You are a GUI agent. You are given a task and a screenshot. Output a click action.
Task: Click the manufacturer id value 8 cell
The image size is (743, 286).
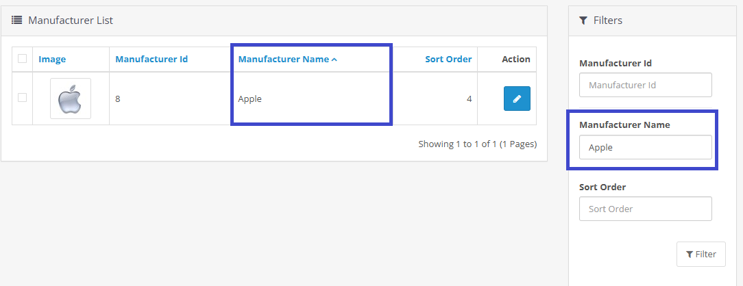[118, 99]
